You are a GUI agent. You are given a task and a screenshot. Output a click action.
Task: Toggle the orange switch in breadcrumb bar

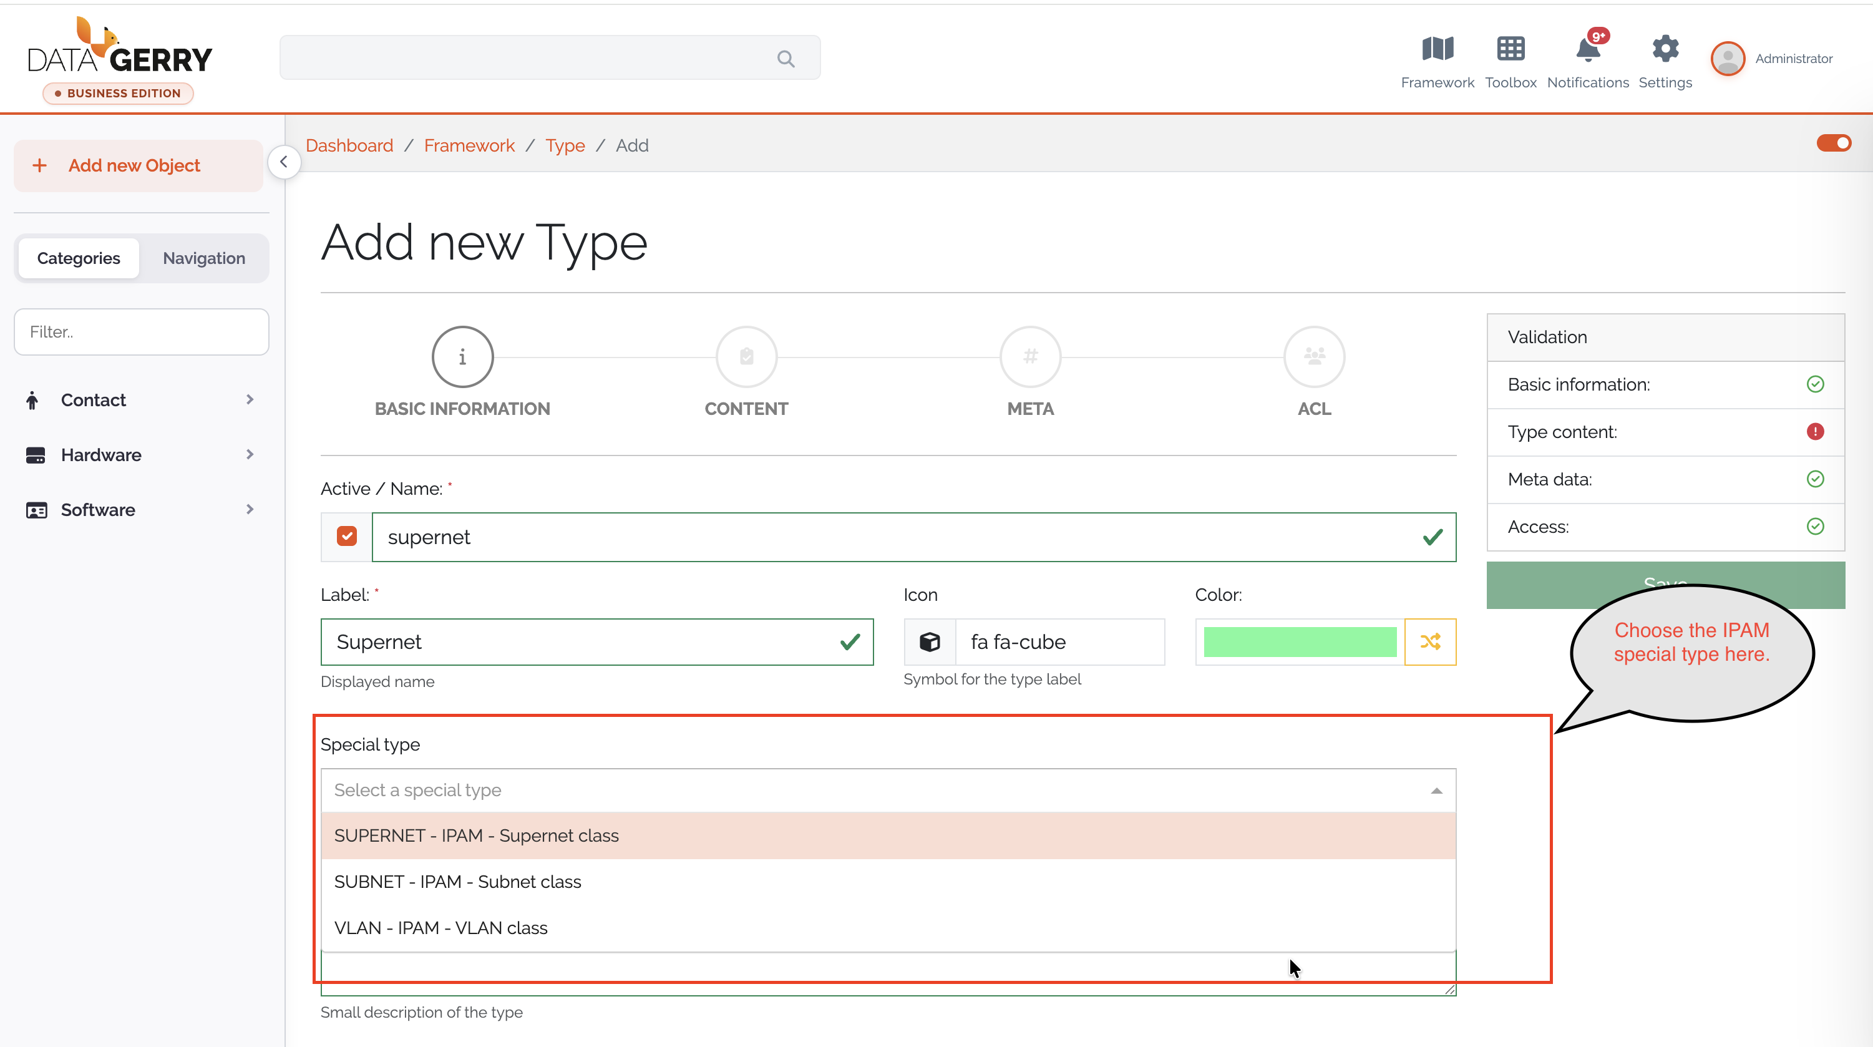pyautogui.click(x=1834, y=144)
